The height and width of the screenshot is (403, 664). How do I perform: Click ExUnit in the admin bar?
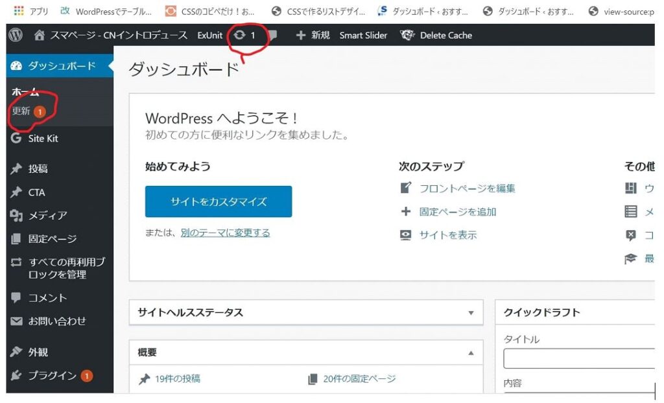[209, 35]
